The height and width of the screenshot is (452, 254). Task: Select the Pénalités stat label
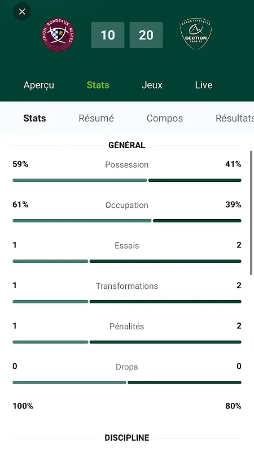pos(126,327)
